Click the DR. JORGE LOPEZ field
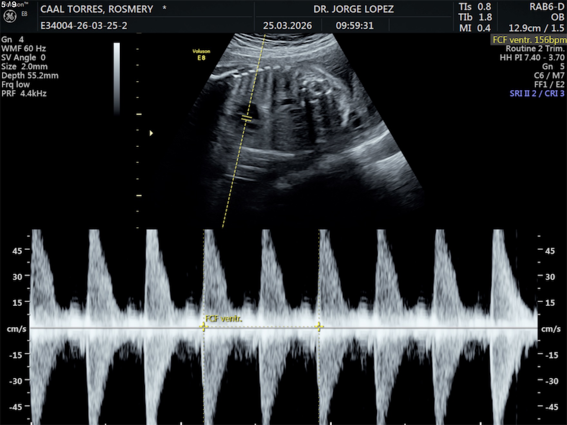Screen dimensions: 567x425 tap(353, 9)
